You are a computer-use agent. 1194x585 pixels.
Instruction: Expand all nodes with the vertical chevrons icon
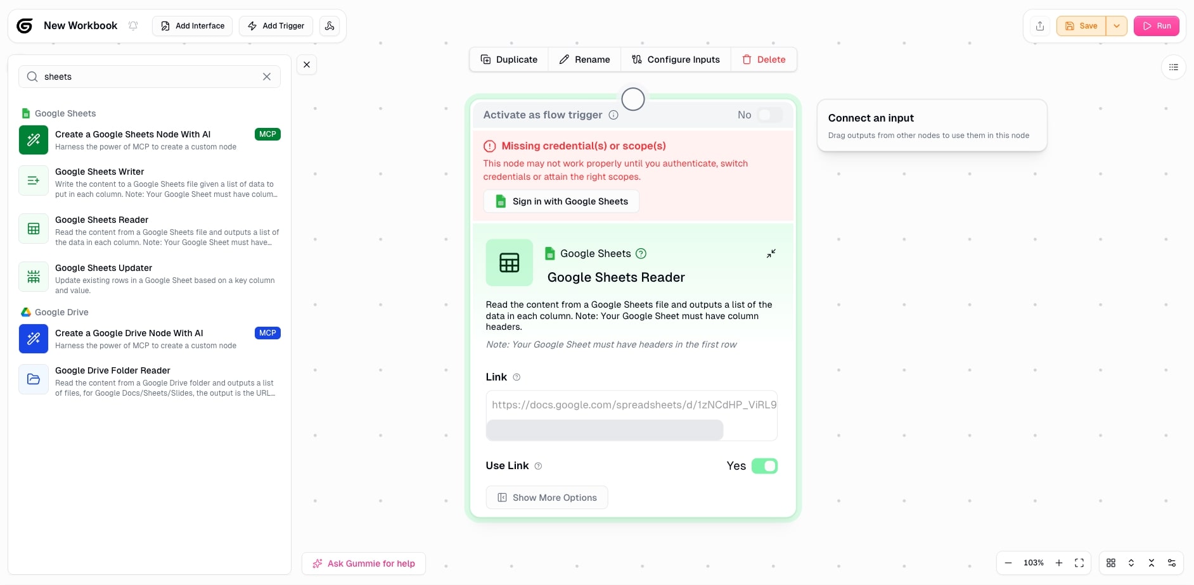pos(1131,563)
